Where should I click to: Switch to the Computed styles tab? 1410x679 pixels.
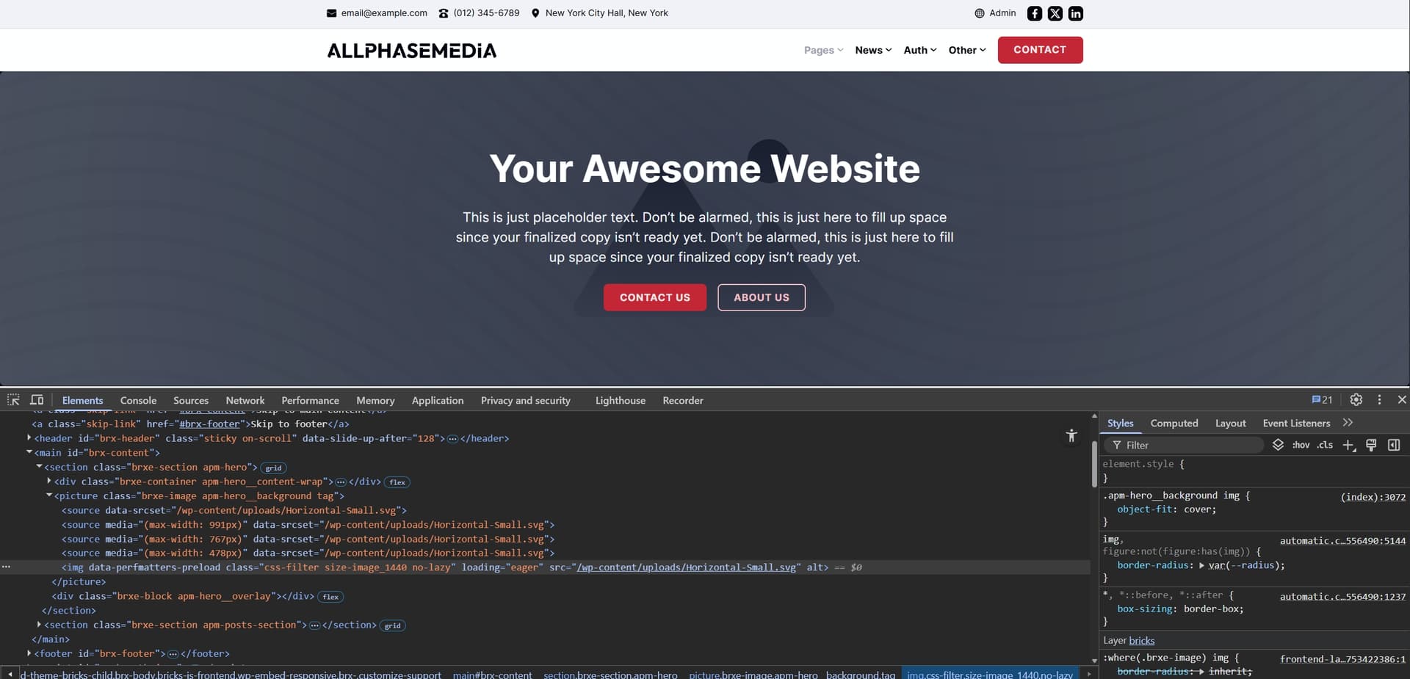[1174, 424]
